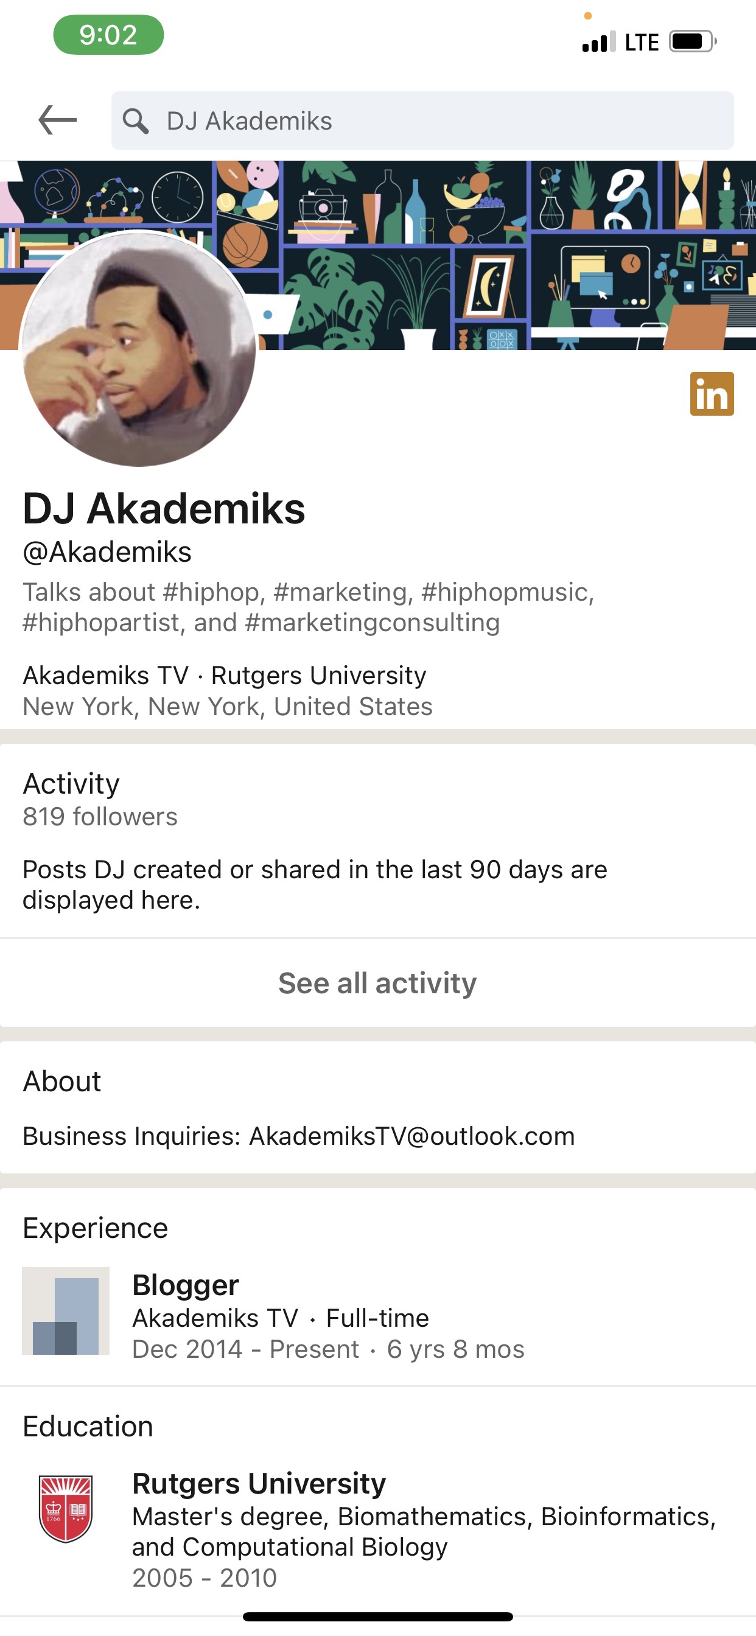The width and height of the screenshot is (756, 1636).
Task: View DJ Akademiks profile photo
Action: 139,349
